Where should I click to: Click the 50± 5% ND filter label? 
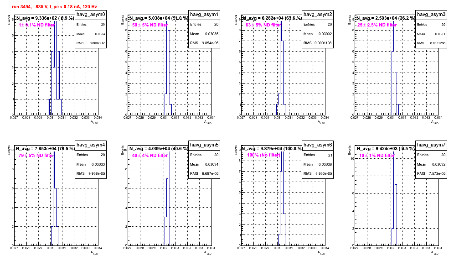150,25
